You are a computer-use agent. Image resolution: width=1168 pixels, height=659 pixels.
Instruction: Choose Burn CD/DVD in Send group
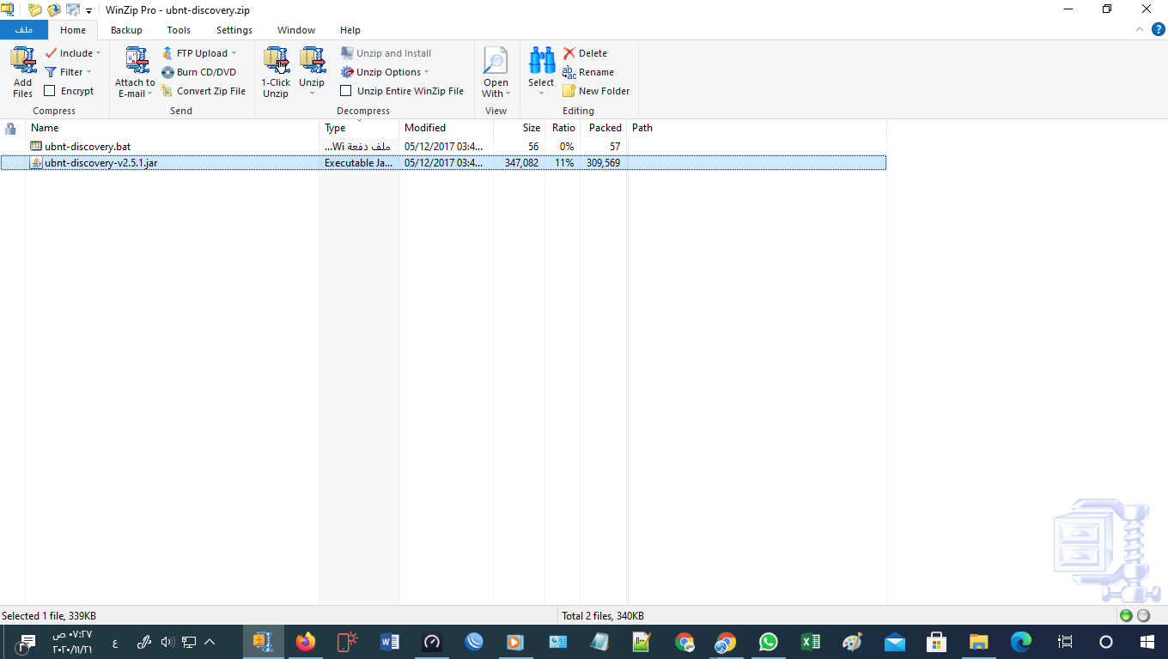pyautogui.click(x=198, y=72)
